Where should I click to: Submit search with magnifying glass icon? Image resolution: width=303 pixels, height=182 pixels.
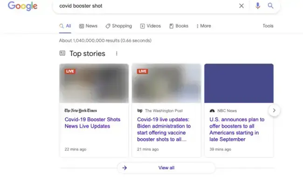(x=270, y=6)
